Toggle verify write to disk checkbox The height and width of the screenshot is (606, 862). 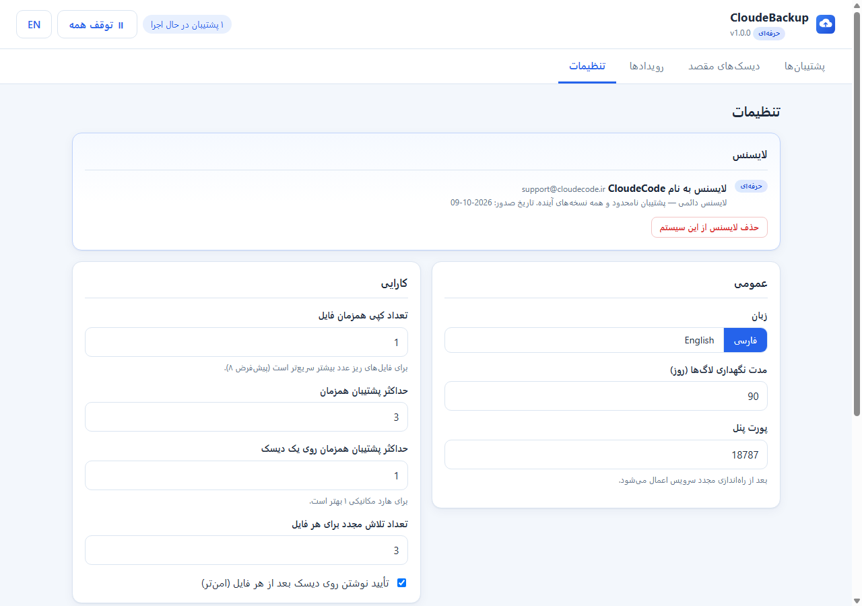[402, 583]
